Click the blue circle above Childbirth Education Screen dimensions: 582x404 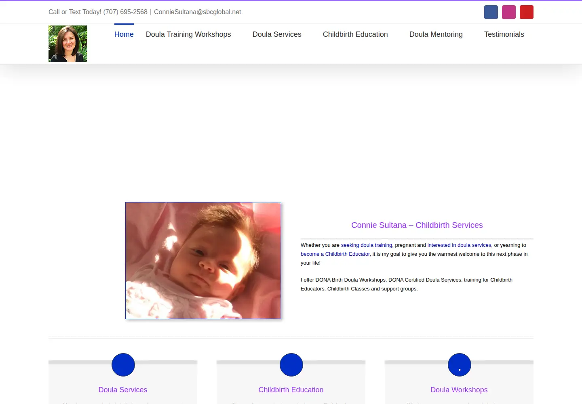click(x=291, y=365)
